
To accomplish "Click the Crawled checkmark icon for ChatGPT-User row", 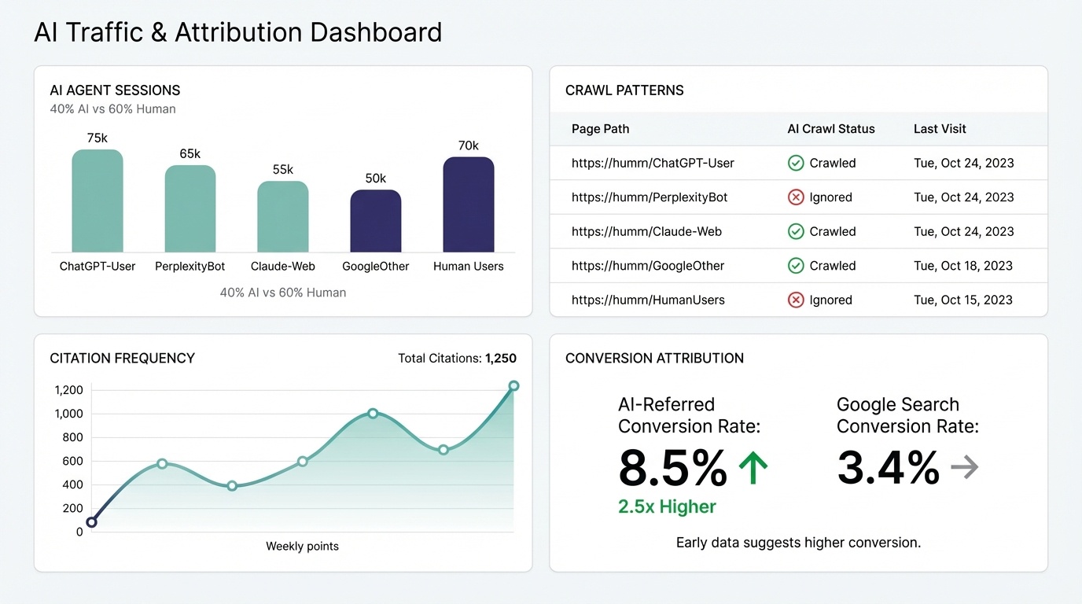I will point(796,163).
